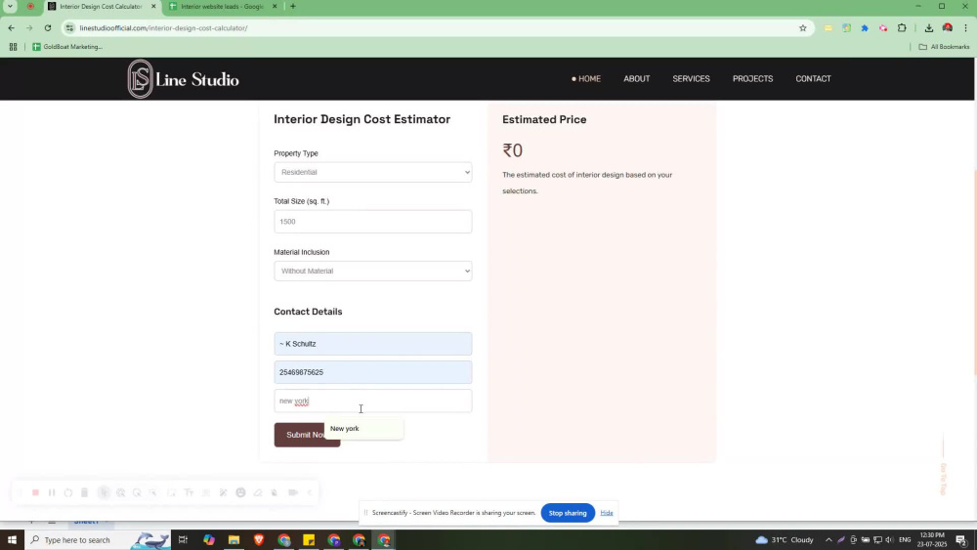Click the browser address bar URL

click(x=163, y=28)
